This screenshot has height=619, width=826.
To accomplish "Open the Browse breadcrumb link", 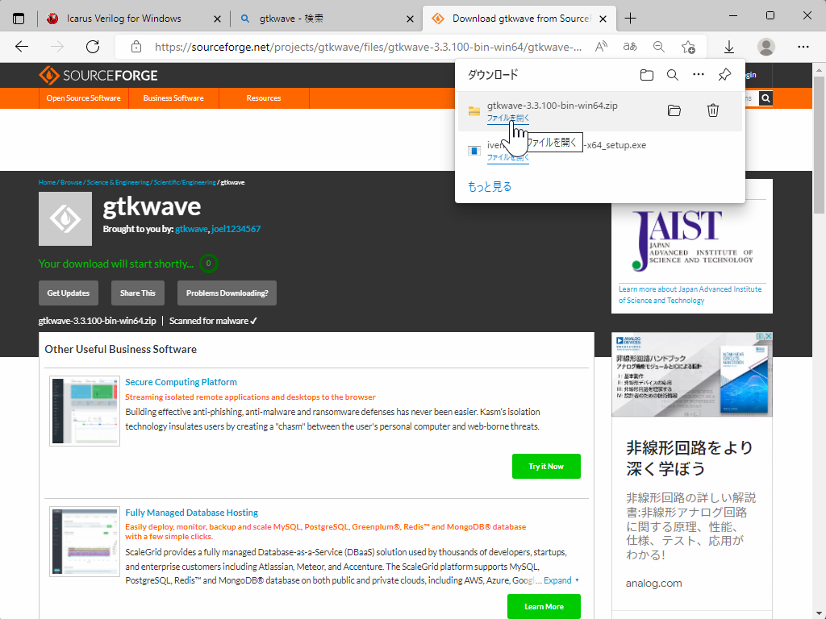I will [71, 182].
